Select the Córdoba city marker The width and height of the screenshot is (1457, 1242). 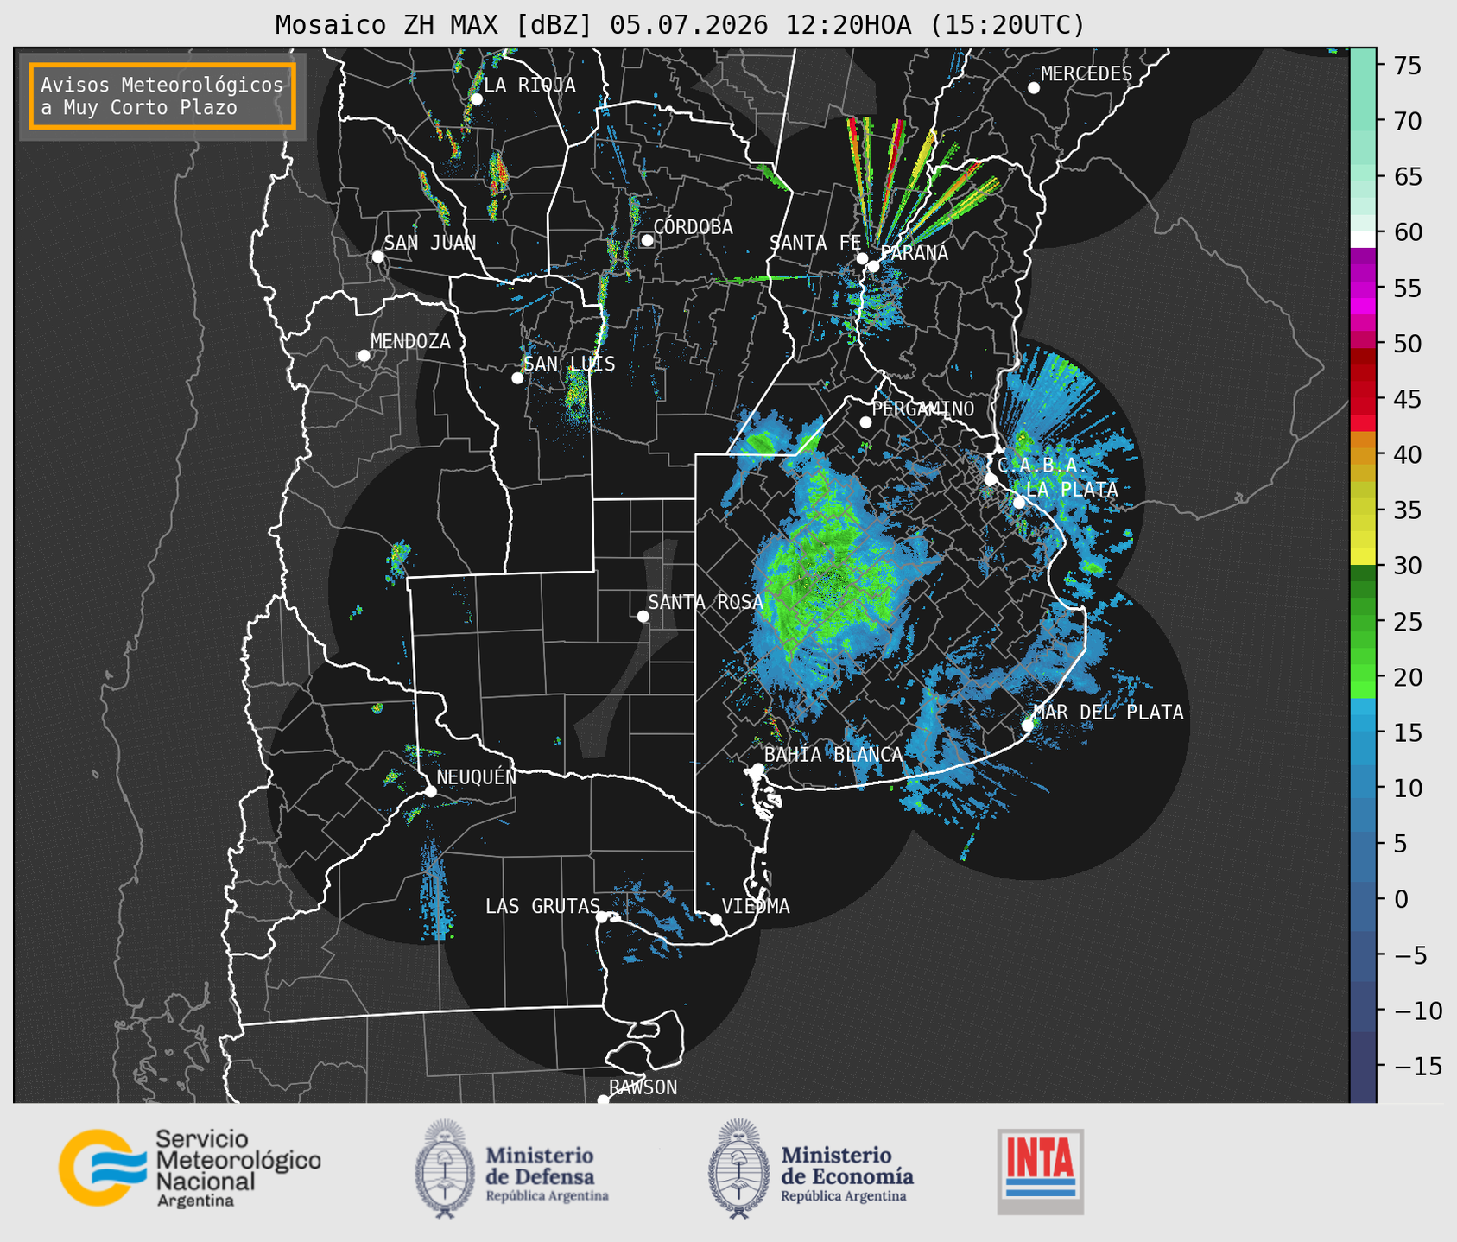point(647,240)
